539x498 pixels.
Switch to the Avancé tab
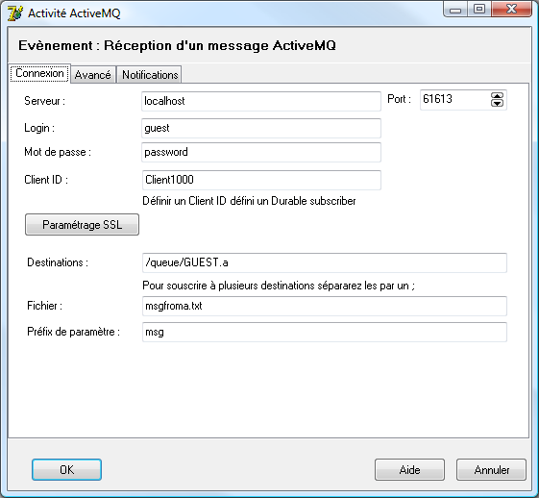point(93,75)
